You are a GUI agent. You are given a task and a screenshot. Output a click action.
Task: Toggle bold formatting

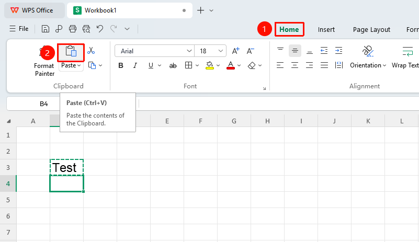[121, 65]
